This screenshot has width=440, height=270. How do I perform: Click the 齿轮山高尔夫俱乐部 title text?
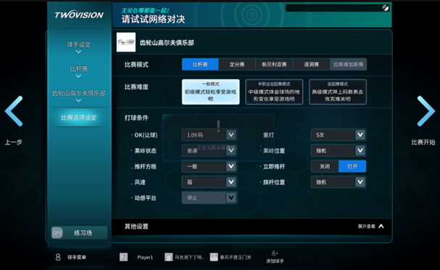coord(167,43)
